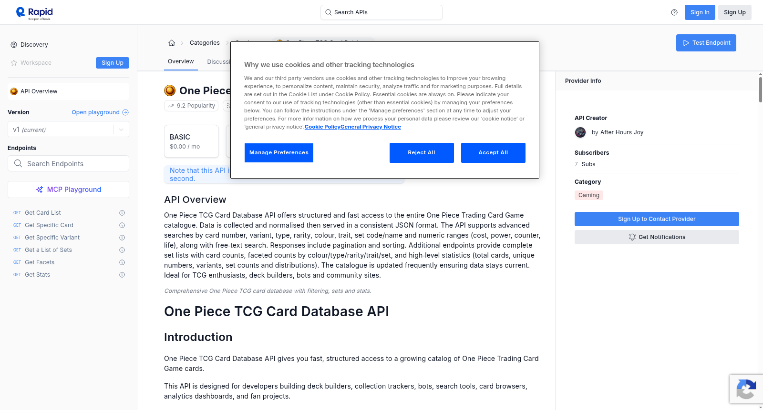Click info icon beside Get Specific Variant
The width and height of the screenshot is (763, 410).
tap(122, 238)
